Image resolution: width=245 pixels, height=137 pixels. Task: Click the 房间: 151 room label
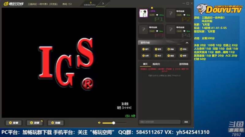click(67, 4)
